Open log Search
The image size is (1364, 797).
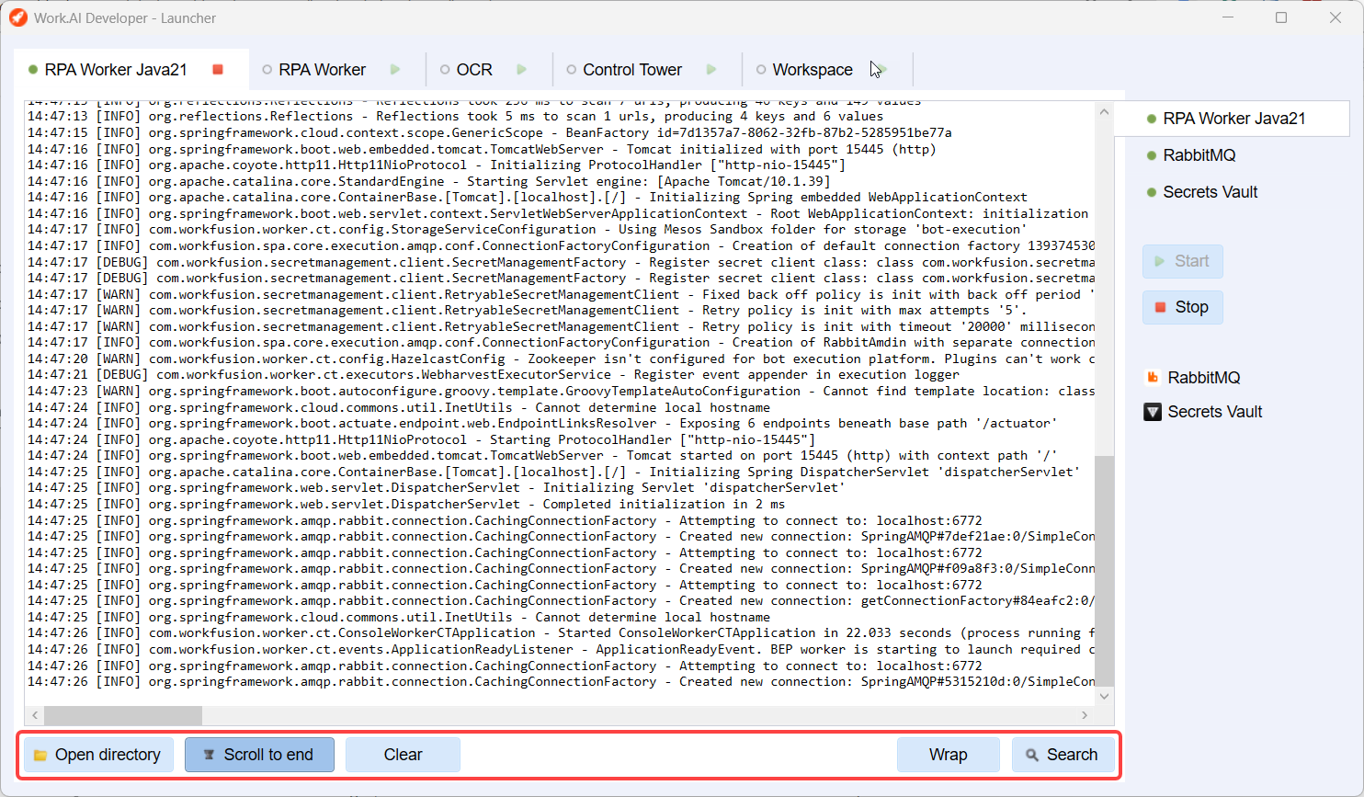pyautogui.click(x=1063, y=755)
